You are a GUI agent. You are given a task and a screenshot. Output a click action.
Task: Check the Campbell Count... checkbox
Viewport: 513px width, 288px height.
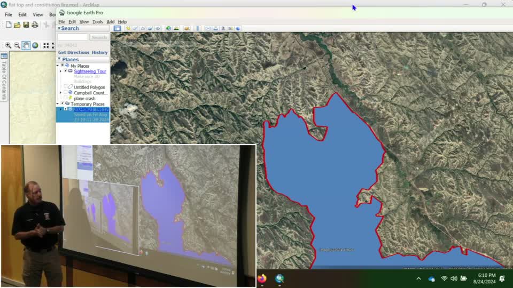pos(65,92)
